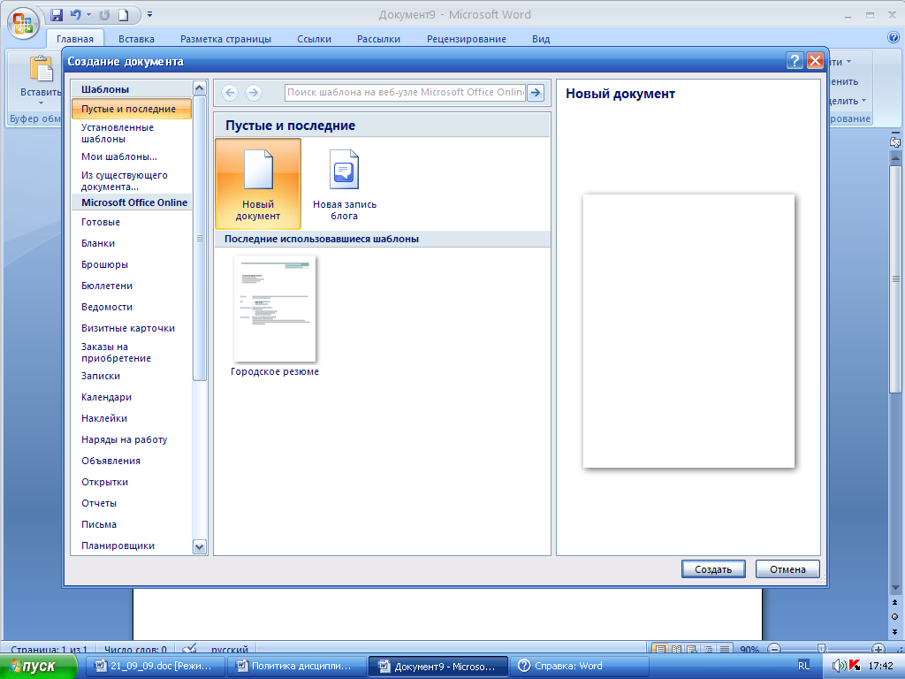The width and height of the screenshot is (905, 679).
Task: Save document via quick access Save icon
Action: click(57, 14)
